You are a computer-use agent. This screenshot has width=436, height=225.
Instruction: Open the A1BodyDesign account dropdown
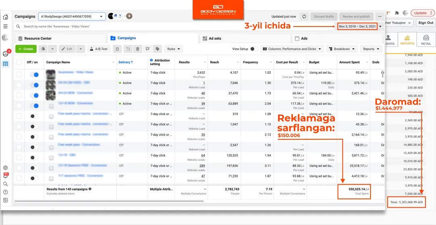coord(72,17)
